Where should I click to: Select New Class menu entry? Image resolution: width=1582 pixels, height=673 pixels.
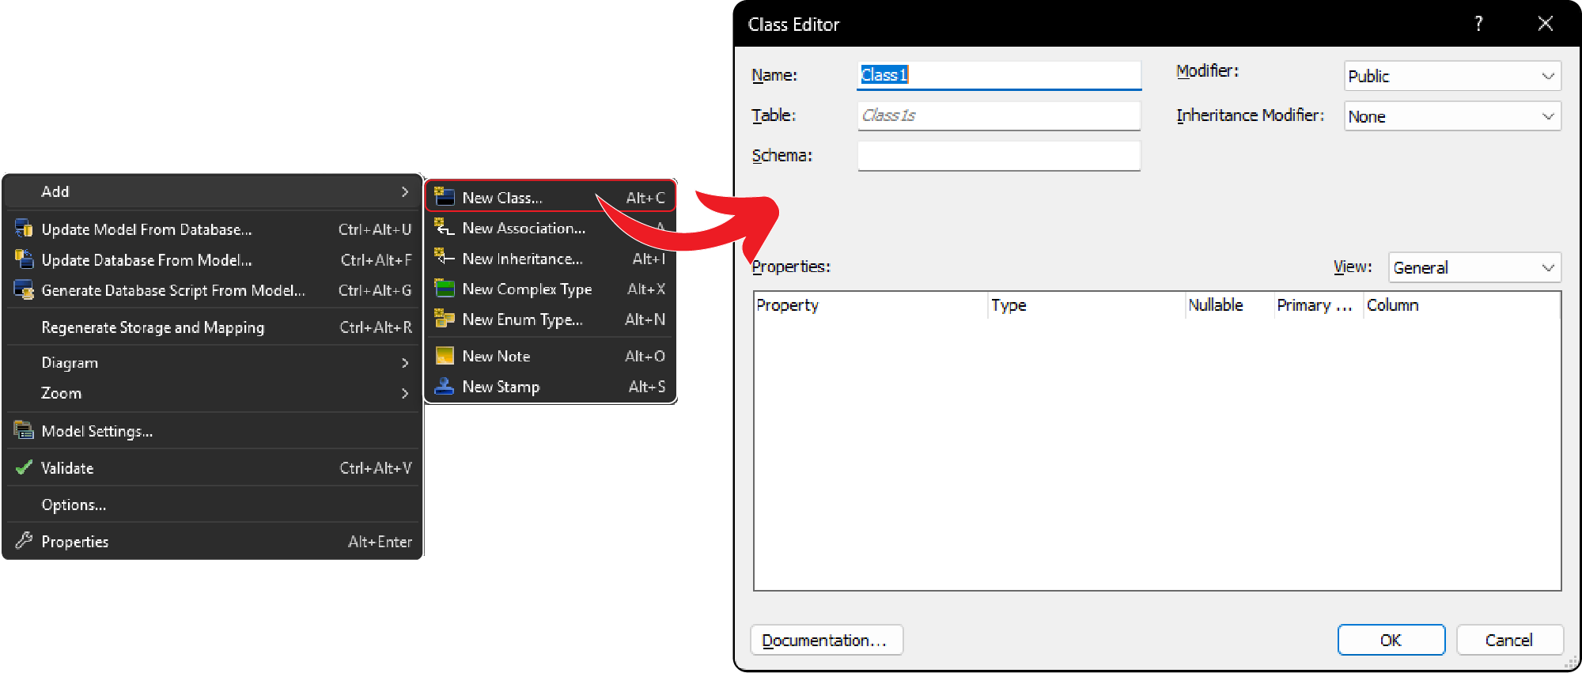[551, 197]
